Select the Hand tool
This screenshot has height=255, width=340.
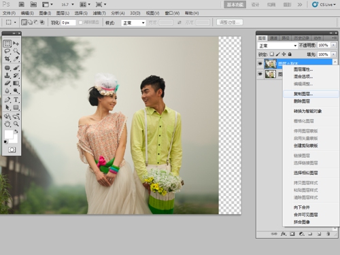(x=7, y=124)
